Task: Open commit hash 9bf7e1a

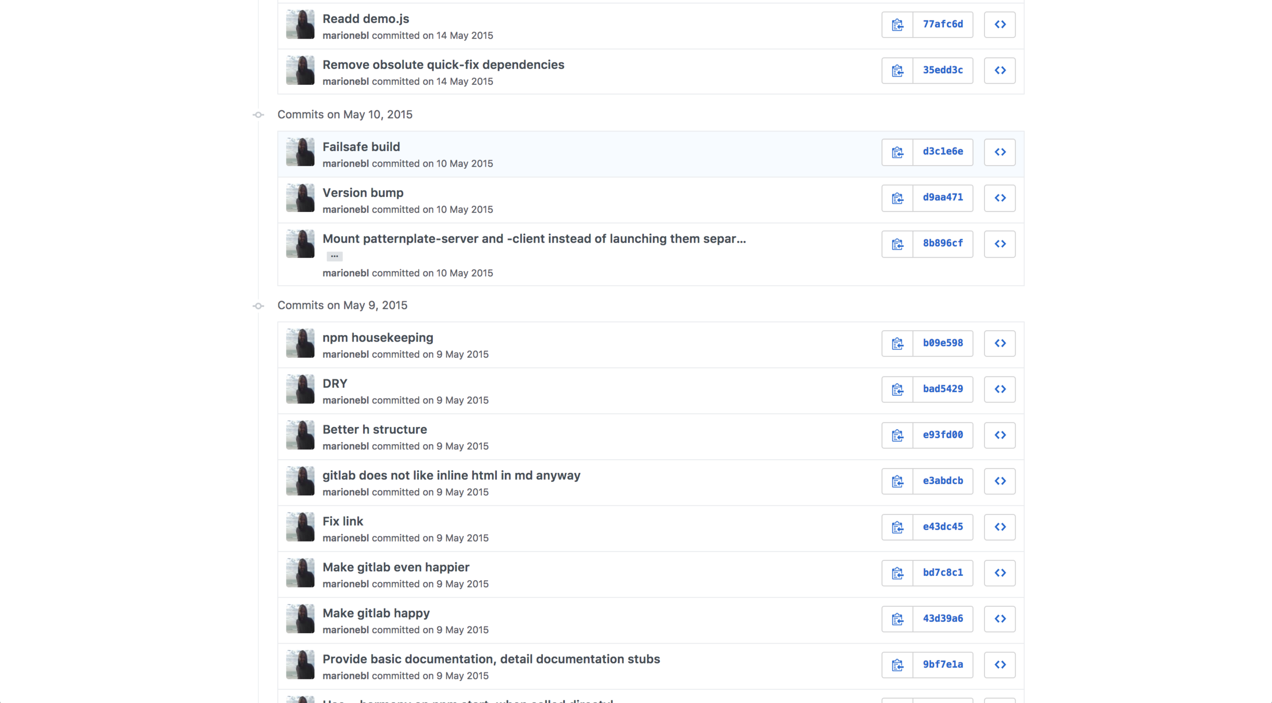Action: [x=942, y=664]
